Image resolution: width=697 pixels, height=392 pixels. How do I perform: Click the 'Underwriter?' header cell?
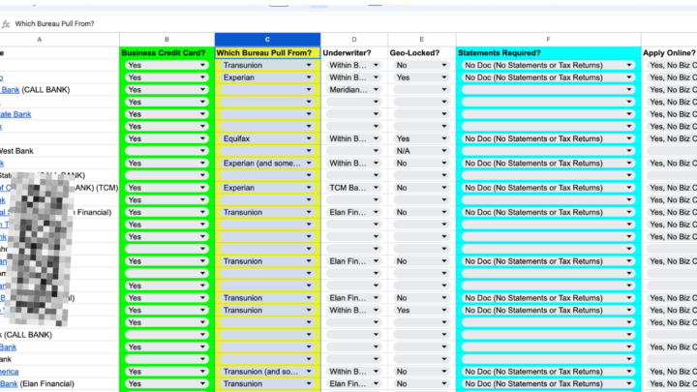click(354, 53)
